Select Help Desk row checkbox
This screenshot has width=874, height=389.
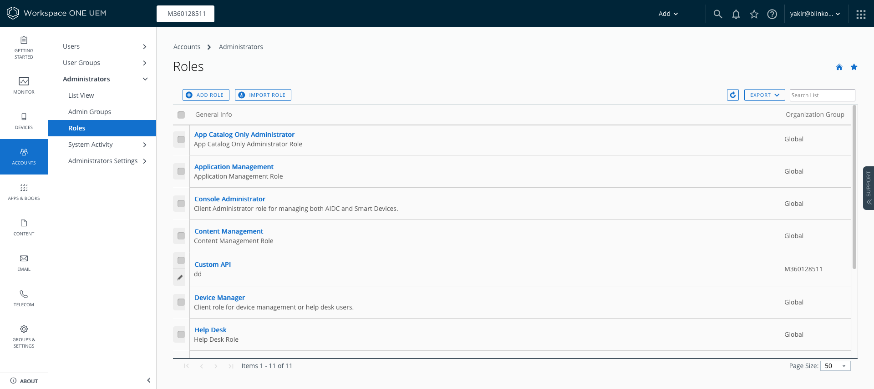point(181,334)
